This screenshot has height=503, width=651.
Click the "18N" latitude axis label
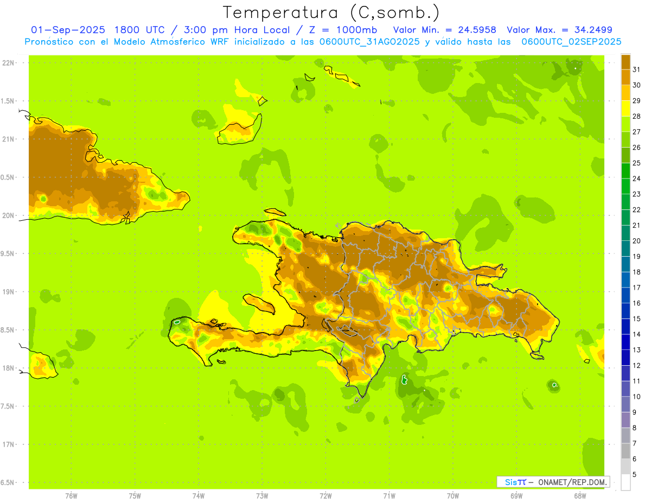click(x=8, y=368)
